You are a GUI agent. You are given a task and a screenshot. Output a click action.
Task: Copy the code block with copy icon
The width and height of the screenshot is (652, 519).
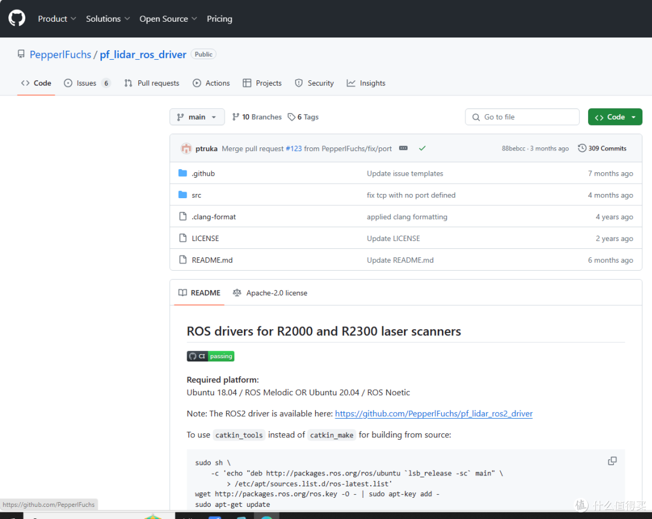(x=612, y=461)
